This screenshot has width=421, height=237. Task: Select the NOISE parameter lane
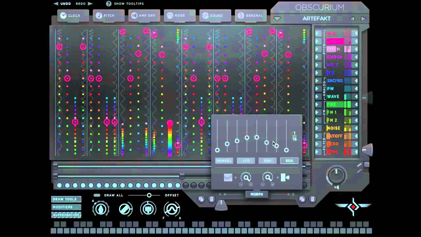click(x=335, y=128)
